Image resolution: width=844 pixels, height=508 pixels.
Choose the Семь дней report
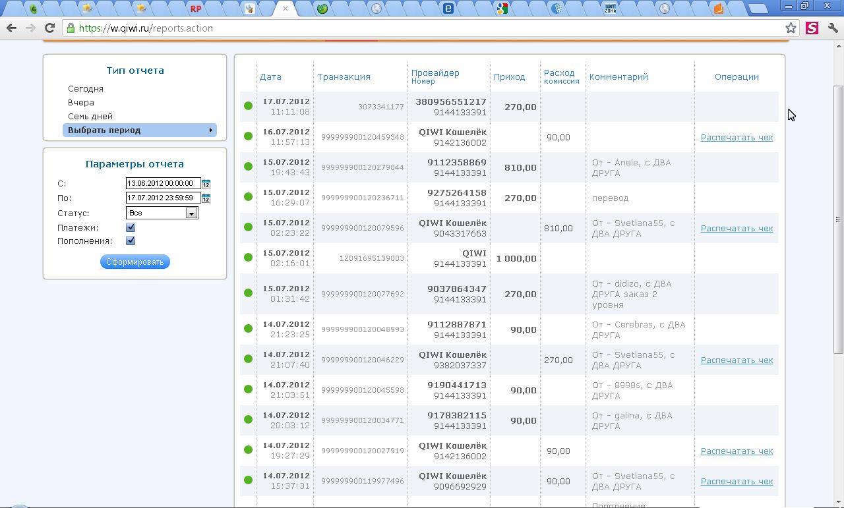[90, 117]
